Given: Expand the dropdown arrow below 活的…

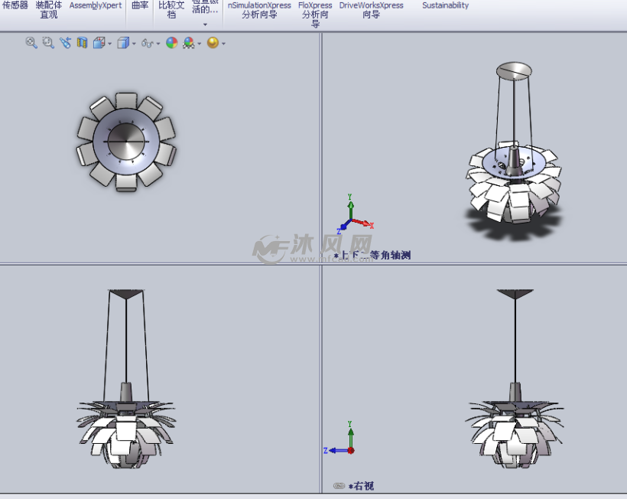Looking at the screenshot, I should (205, 24).
